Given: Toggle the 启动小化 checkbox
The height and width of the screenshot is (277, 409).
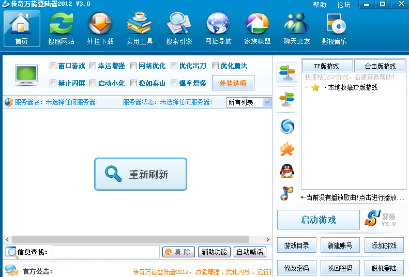Looking at the screenshot, I should coord(93,83).
